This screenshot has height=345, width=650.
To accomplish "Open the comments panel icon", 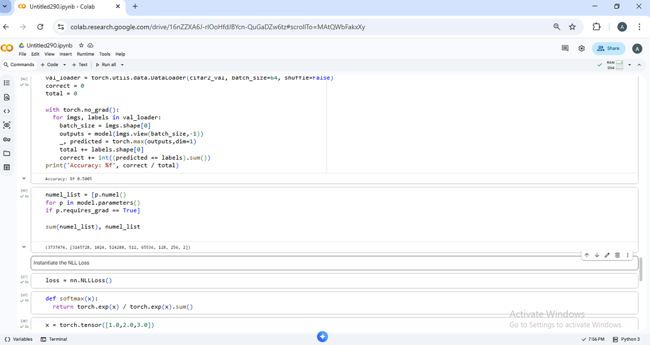I will click(565, 48).
